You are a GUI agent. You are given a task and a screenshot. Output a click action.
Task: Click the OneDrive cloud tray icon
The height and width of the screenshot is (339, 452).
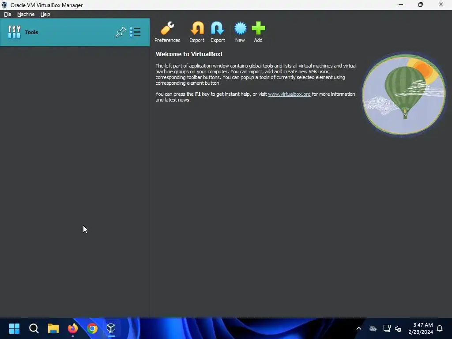click(373, 328)
